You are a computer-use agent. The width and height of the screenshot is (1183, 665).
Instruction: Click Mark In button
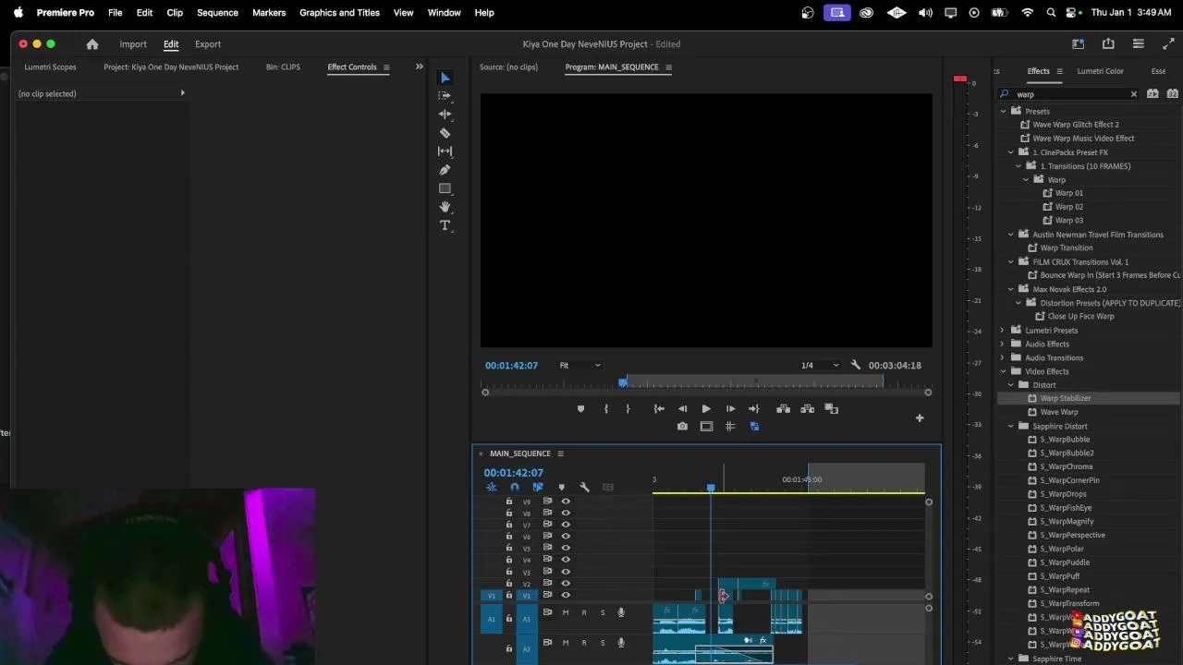[x=606, y=409]
